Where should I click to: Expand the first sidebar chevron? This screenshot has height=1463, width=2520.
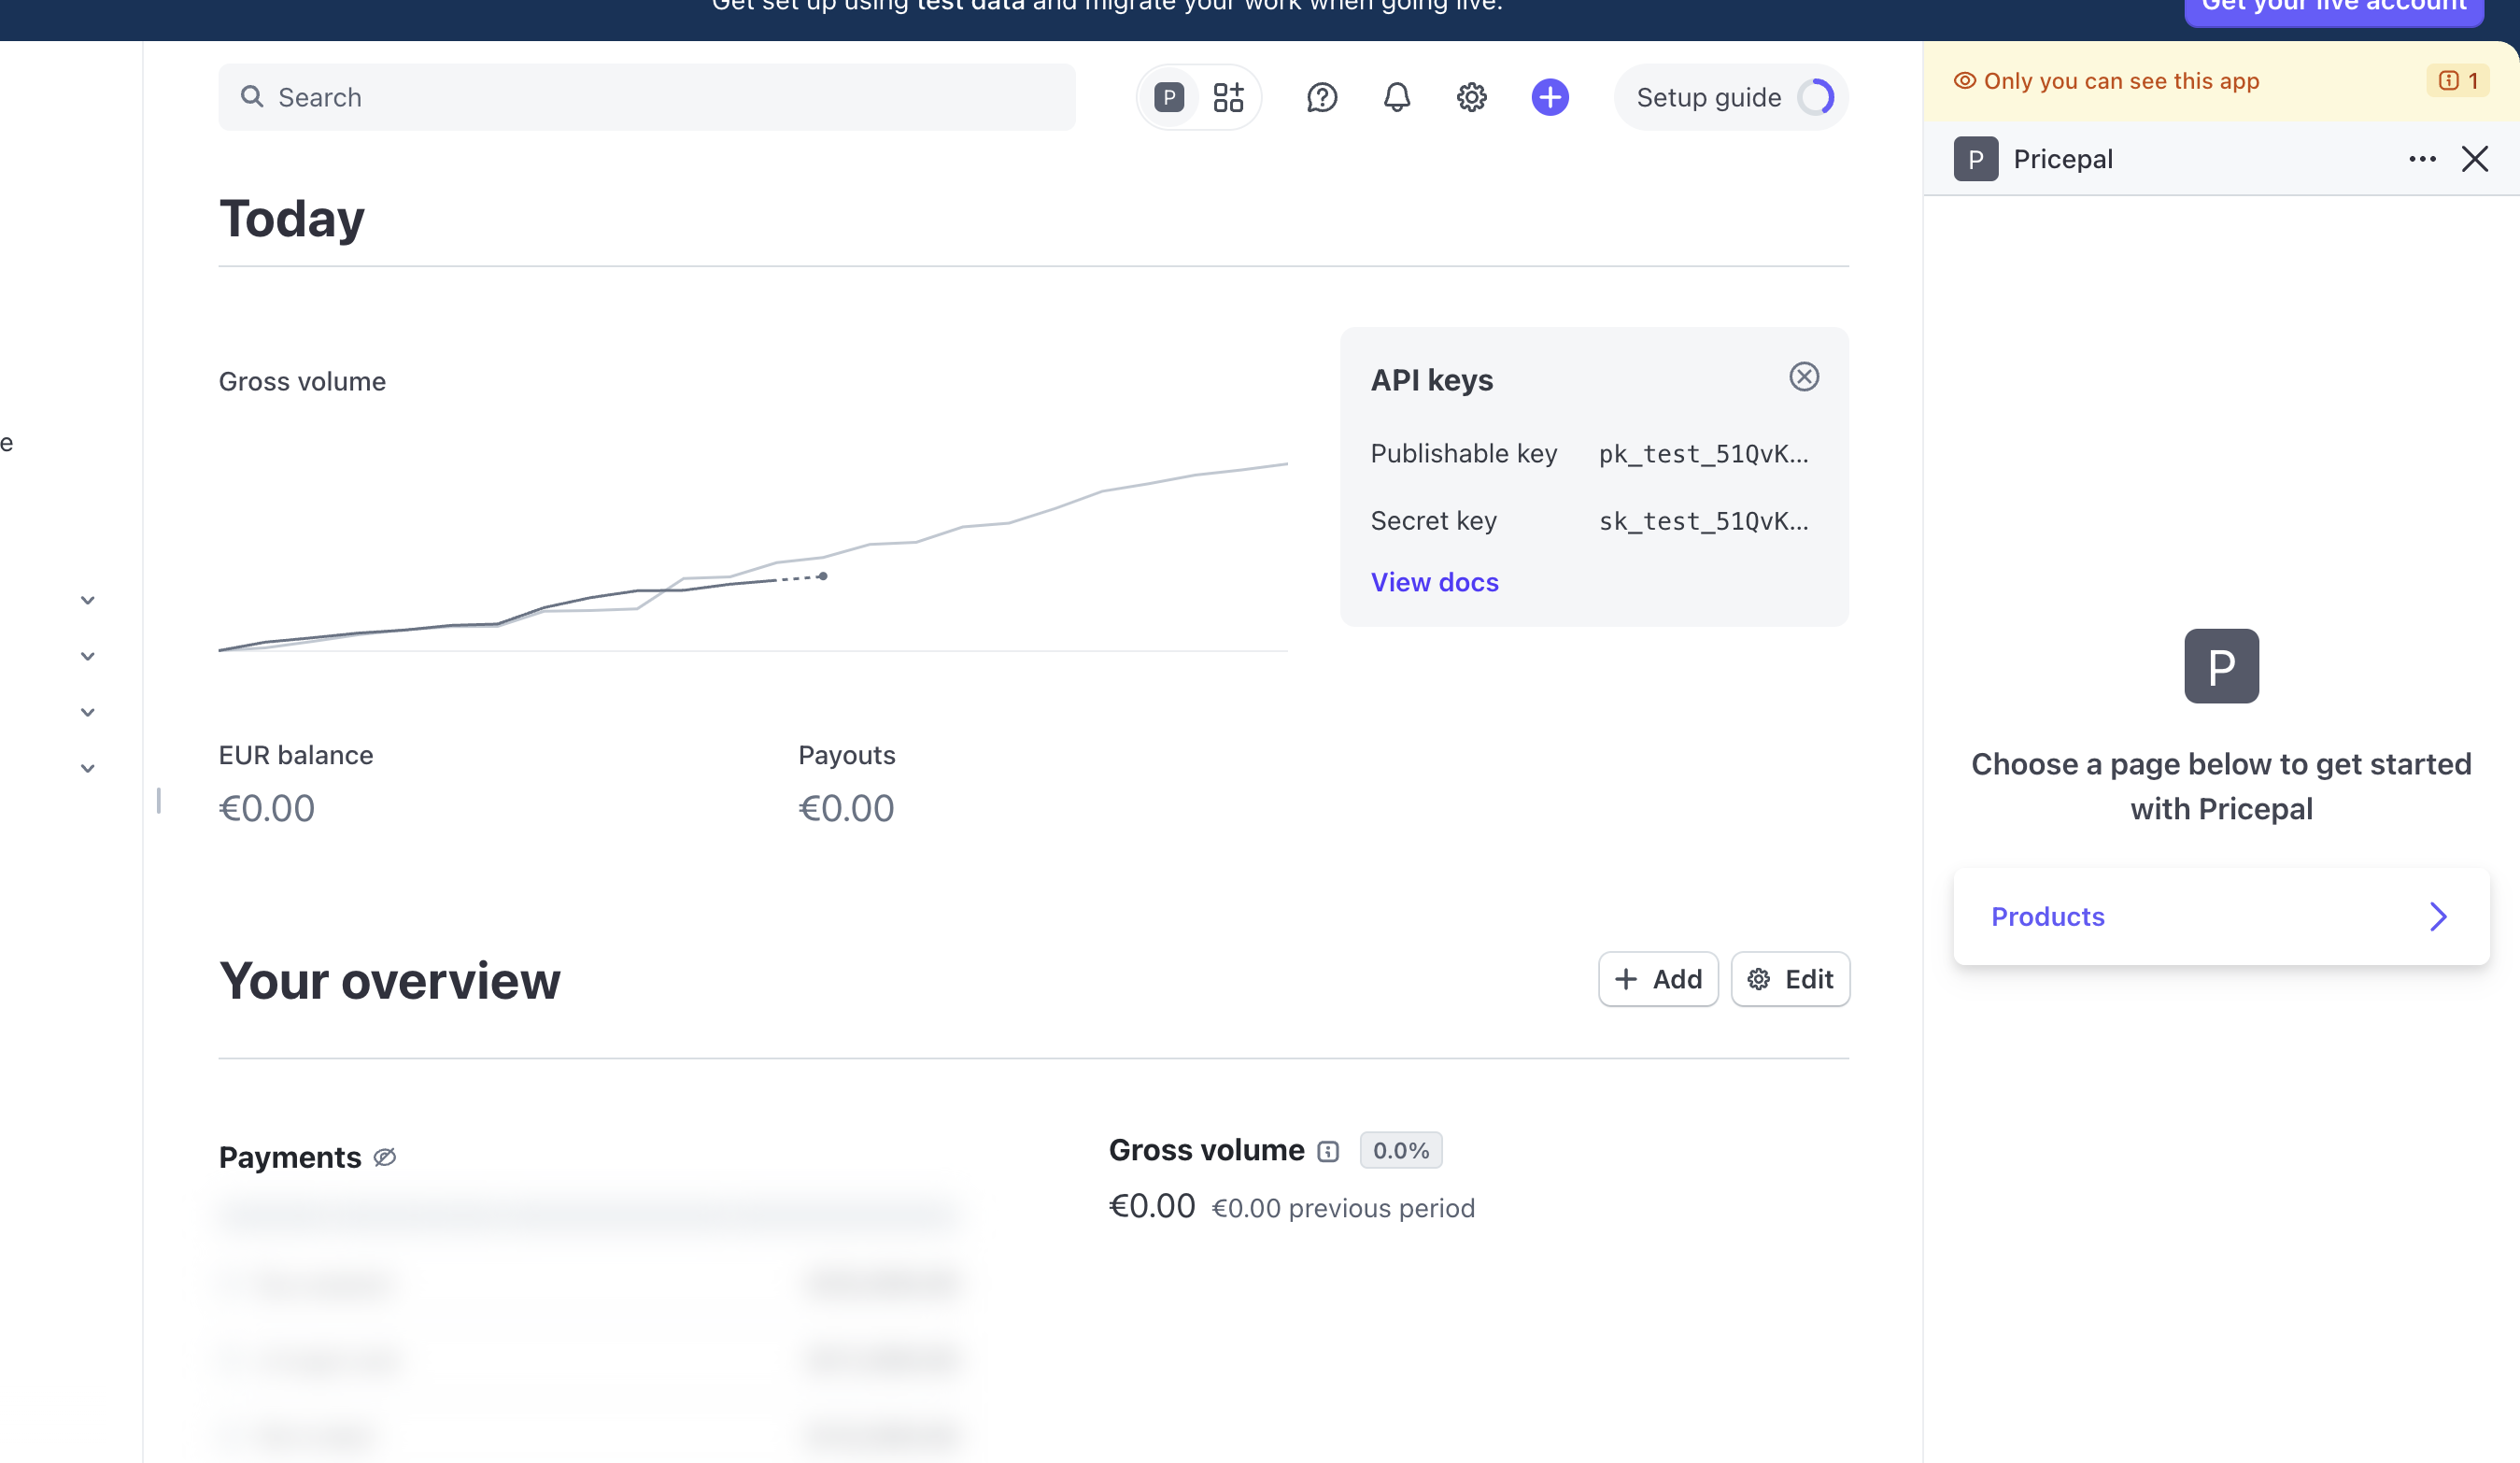pyautogui.click(x=88, y=600)
